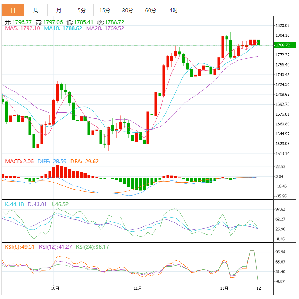Open the 60分 interval tab
Screen dimensions: 299x299
click(x=150, y=10)
